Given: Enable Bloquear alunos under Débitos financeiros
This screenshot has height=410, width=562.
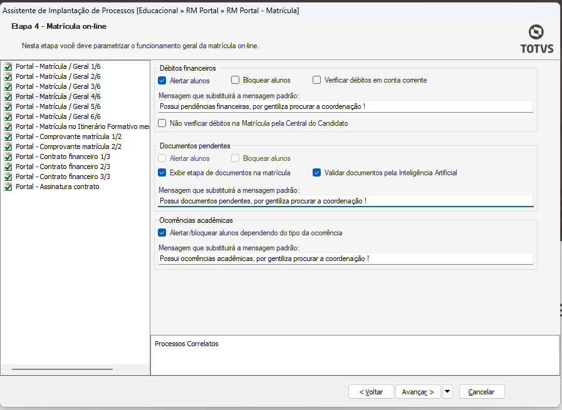Looking at the screenshot, I should click(236, 80).
